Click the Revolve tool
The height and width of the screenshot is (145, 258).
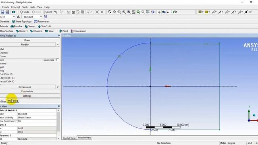point(17,26)
